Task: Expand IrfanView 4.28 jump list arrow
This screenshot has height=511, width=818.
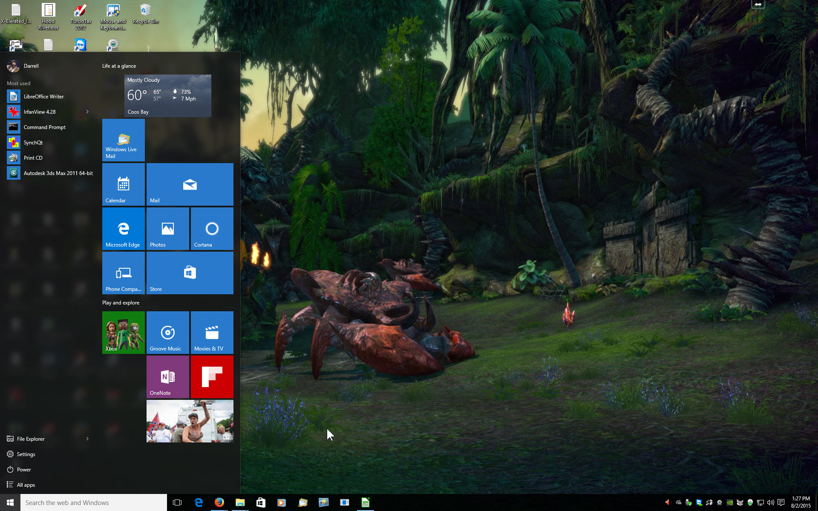Action: (87, 112)
